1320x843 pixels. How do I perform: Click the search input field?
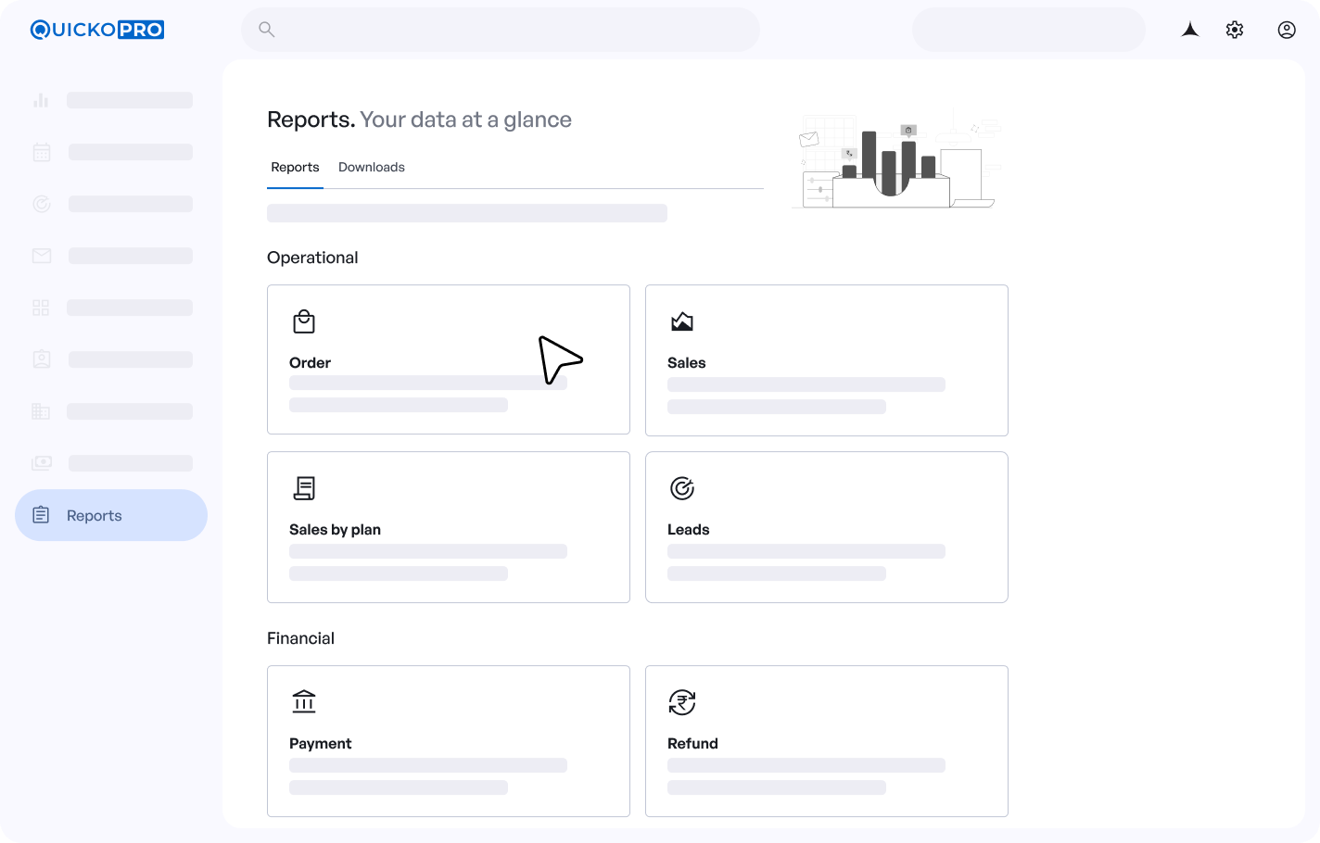pos(501,30)
